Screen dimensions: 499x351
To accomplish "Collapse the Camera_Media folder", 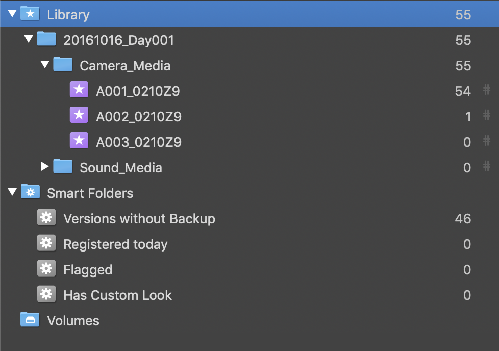I will [45, 65].
